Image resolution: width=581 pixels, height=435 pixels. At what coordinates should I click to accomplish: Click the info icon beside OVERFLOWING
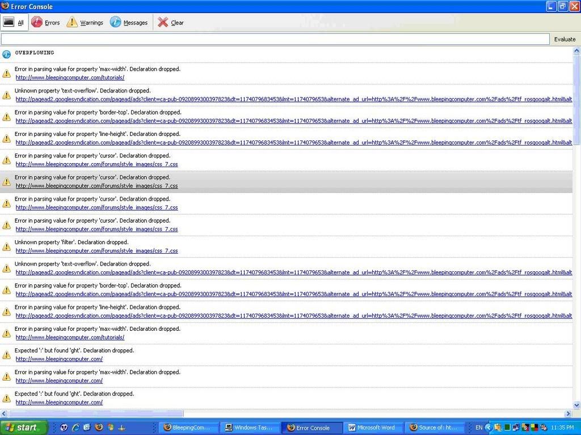6,54
